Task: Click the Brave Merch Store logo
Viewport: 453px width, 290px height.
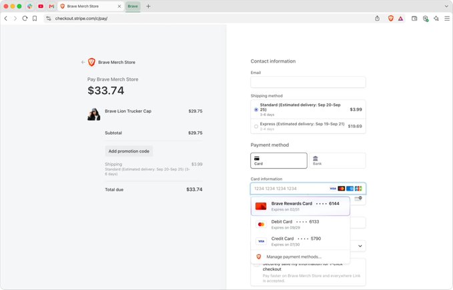Action: pos(91,62)
